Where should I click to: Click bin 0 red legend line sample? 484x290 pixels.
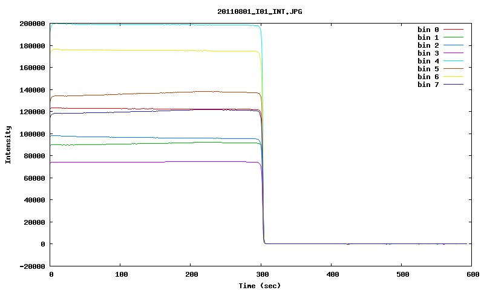point(453,29)
